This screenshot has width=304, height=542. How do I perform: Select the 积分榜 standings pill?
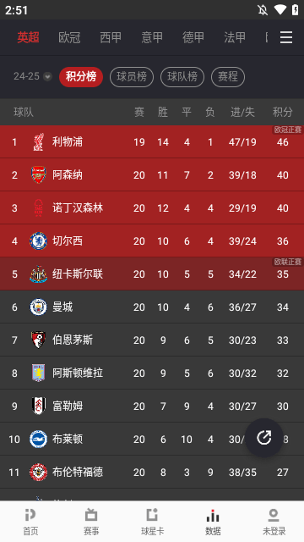click(81, 77)
